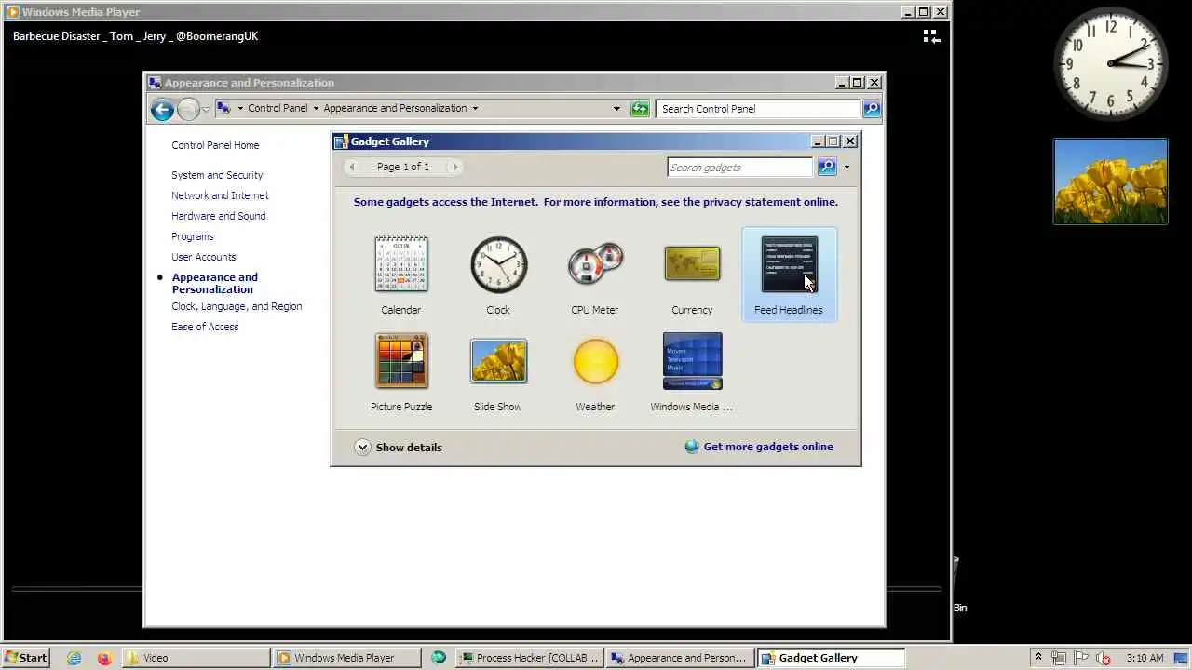
Task: Select the Currency gadget
Action: (692, 263)
